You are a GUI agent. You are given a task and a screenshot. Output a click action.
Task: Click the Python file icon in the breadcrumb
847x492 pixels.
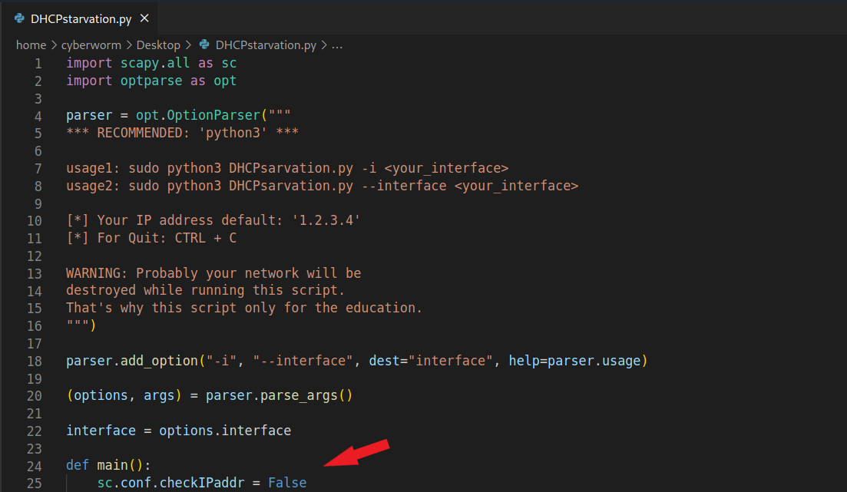[204, 45]
